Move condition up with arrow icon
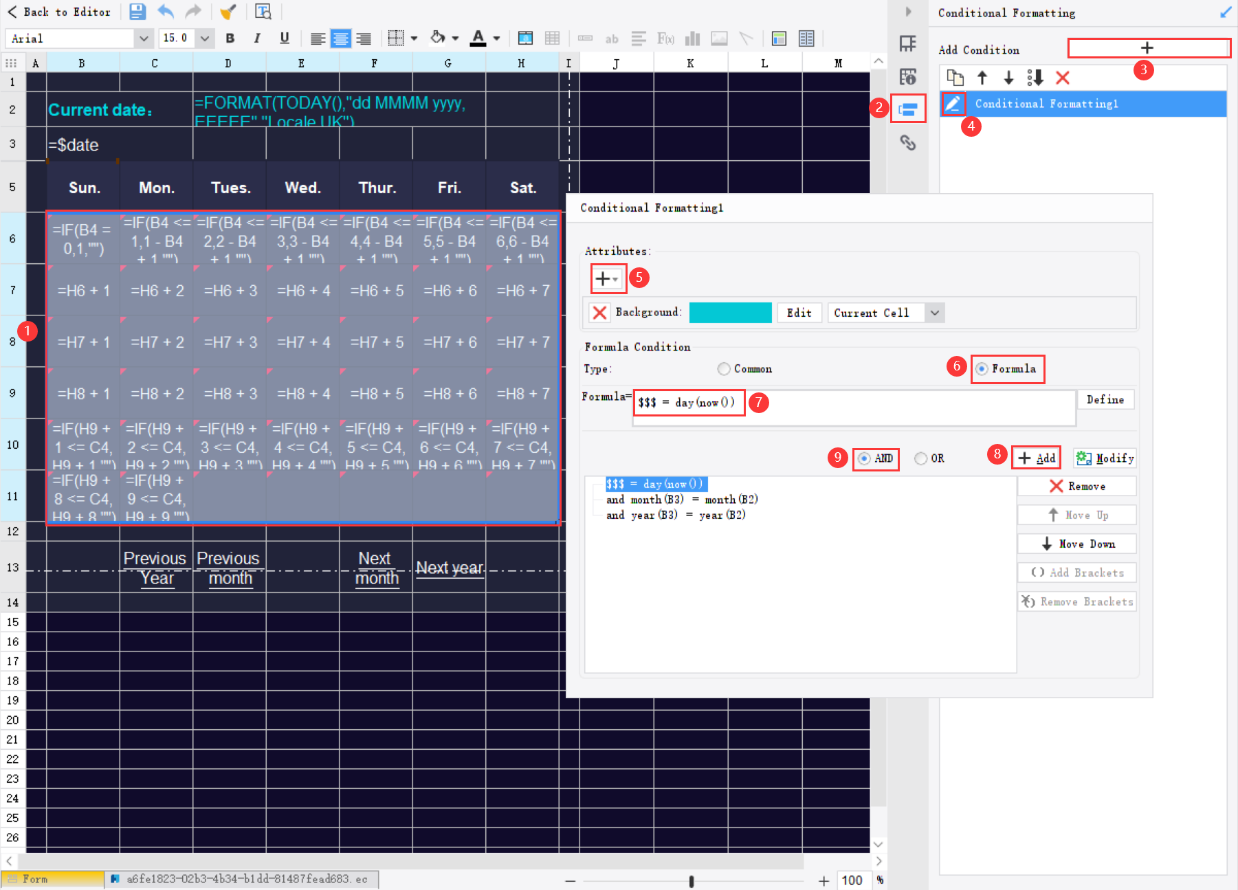The height and width of the screenshot is (890, 1238). click(x=982, y=78)
